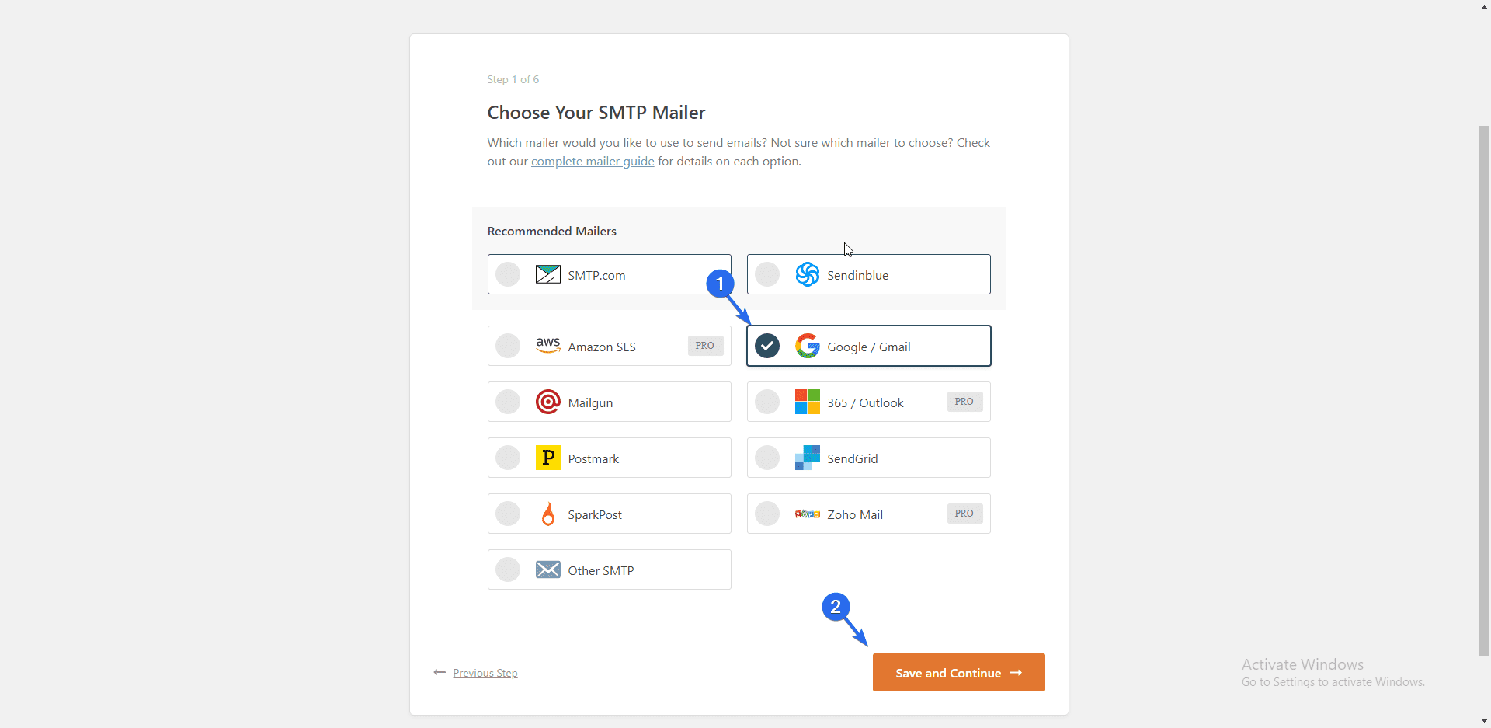Click the scrollbar down arrow
This screenshot has height=728, width=1491.
click(x=1484, y=721)
